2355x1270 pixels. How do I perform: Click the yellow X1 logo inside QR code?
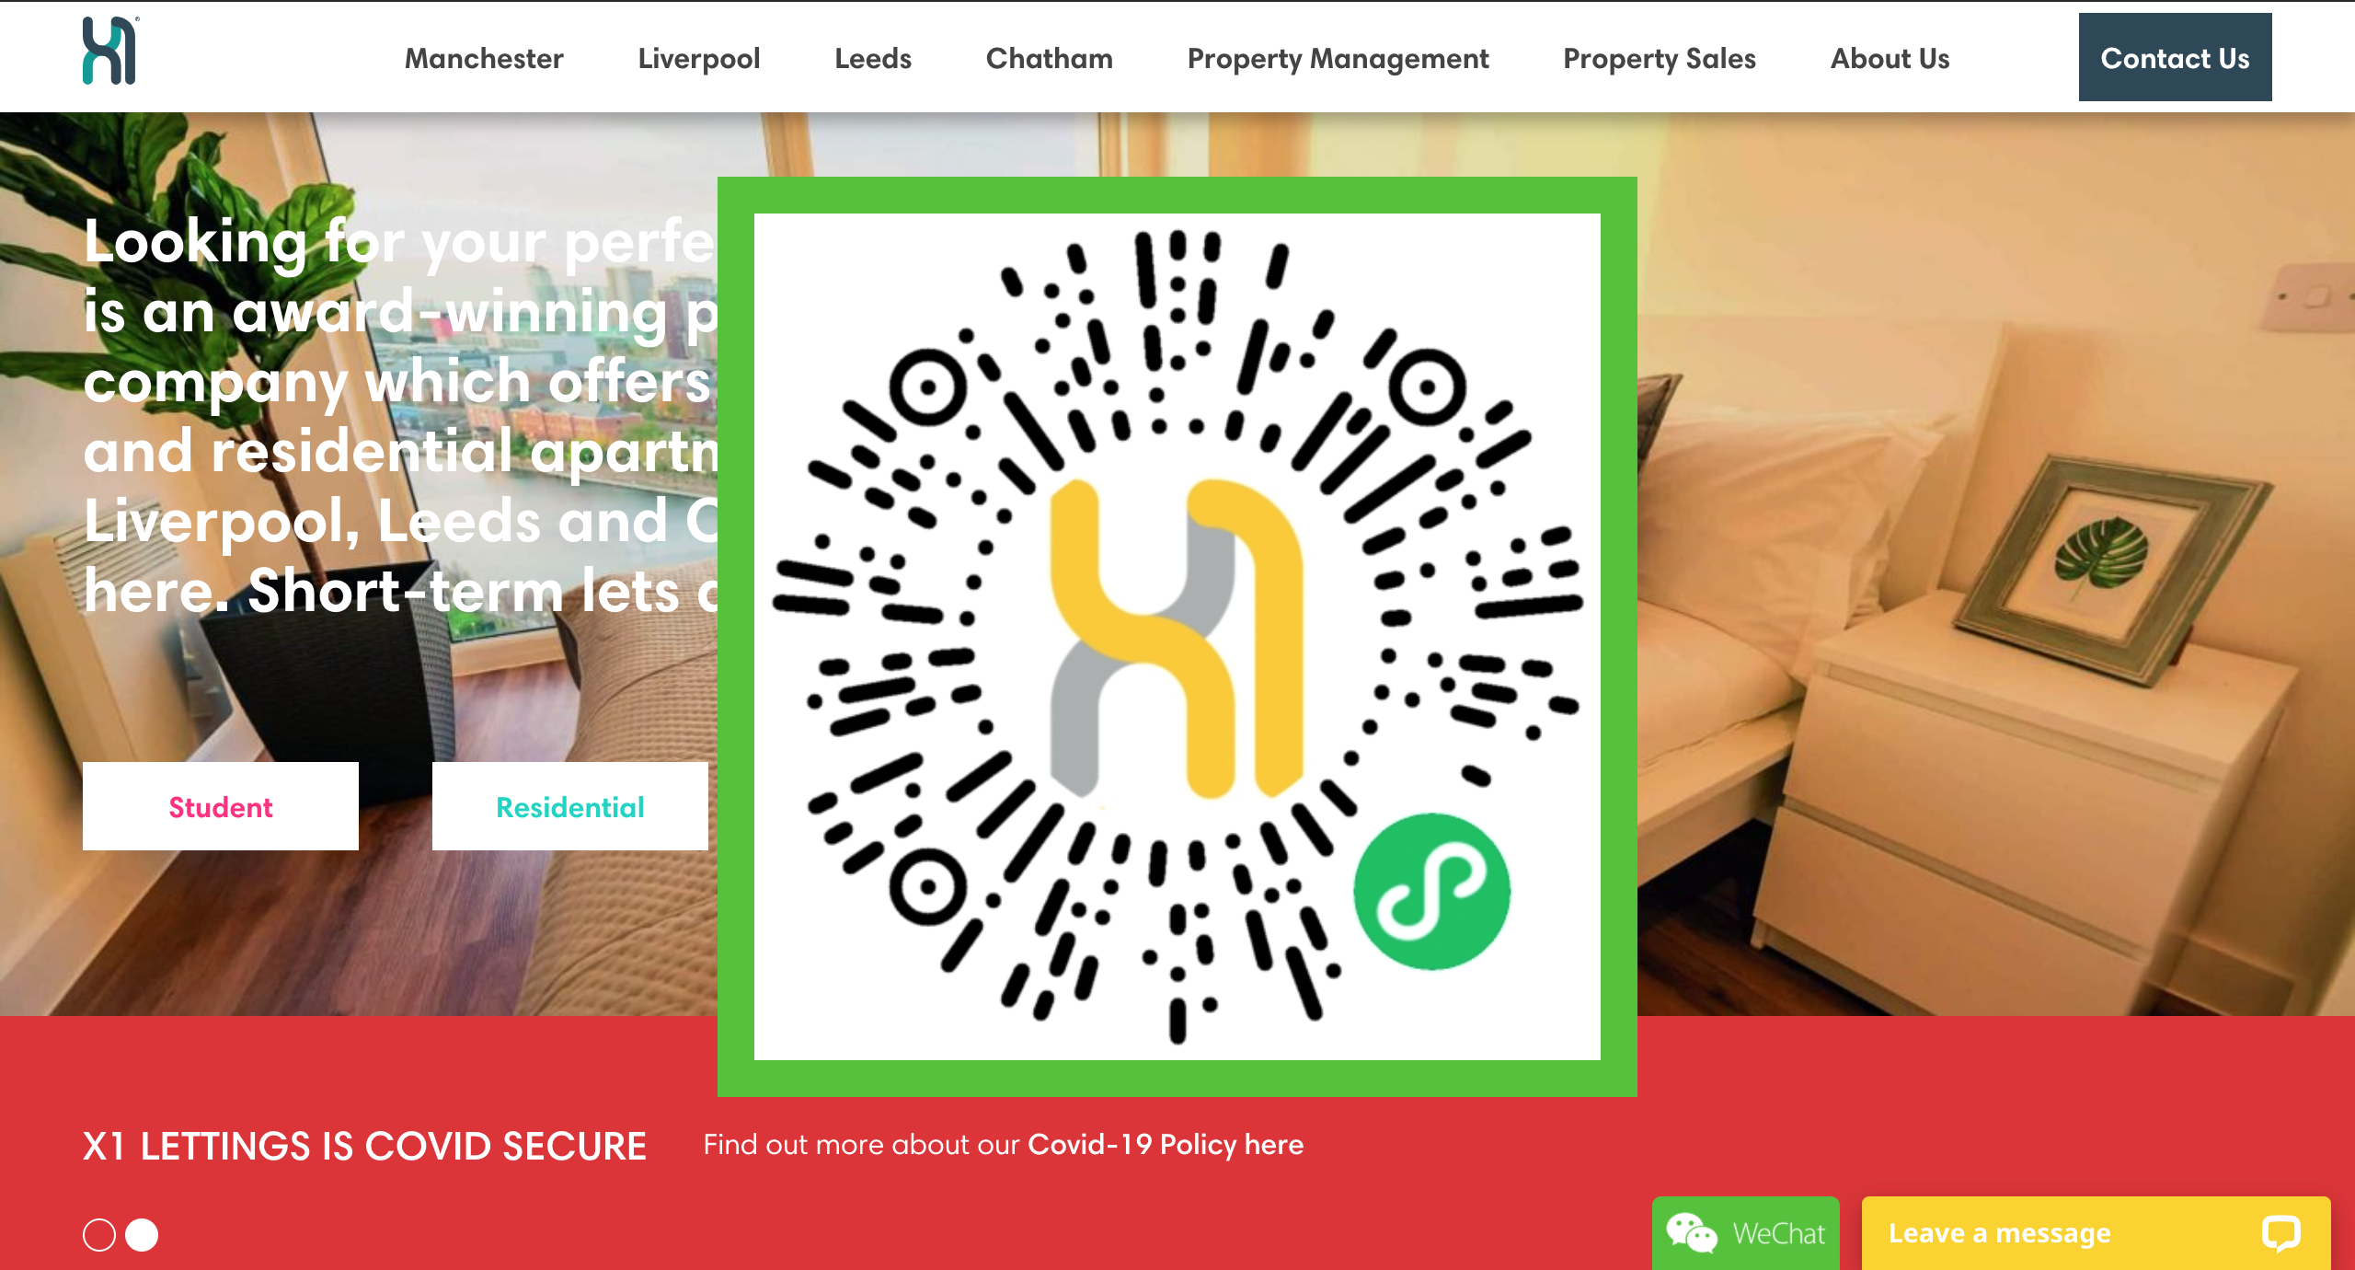point(1177,637)
